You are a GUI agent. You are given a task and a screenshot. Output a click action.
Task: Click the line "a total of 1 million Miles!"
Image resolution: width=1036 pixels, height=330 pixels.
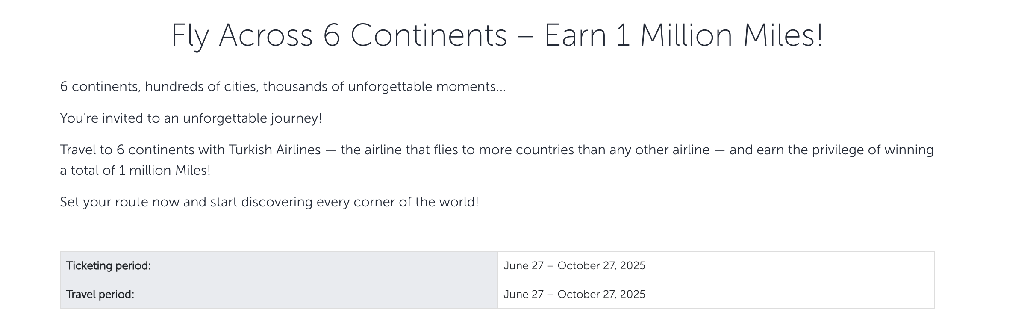[x=135, y=171]
